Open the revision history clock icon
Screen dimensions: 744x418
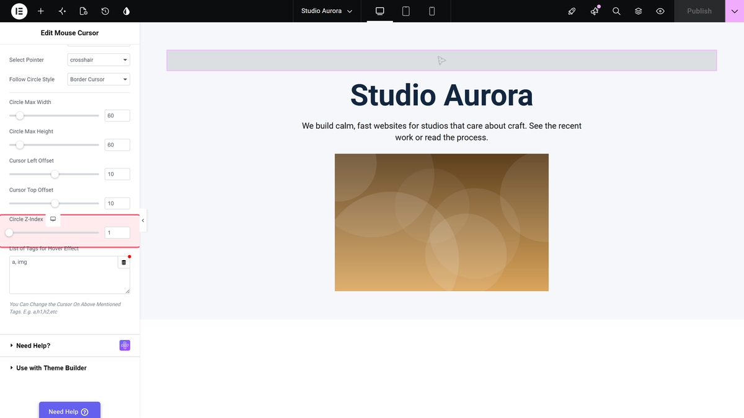pos(105,11)
